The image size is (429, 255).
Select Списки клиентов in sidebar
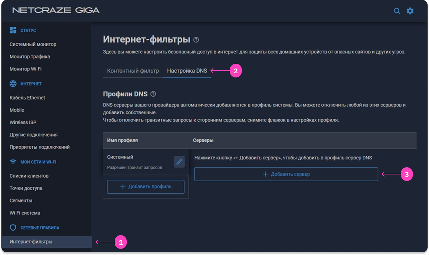tap(29, 176)
